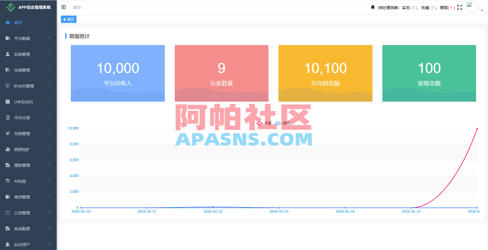The height and width of the screenshot is (250, 488).
Task: Click the 兑换管理 yen icon
Action: click(8, 133)
